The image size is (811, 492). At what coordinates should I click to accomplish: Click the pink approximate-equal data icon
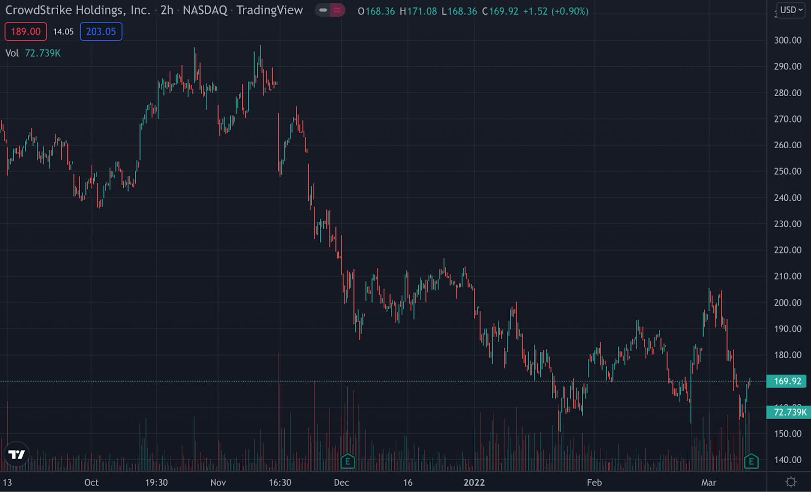pos(337,10)
